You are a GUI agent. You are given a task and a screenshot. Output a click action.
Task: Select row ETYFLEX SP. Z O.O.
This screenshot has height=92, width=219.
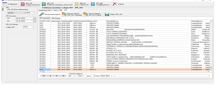click(x=124, y=53)
